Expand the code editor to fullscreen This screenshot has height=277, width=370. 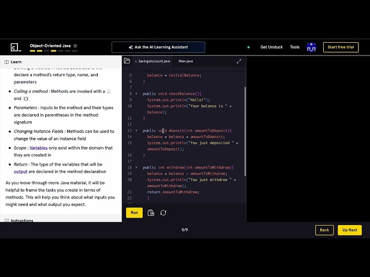click(239, 61)
